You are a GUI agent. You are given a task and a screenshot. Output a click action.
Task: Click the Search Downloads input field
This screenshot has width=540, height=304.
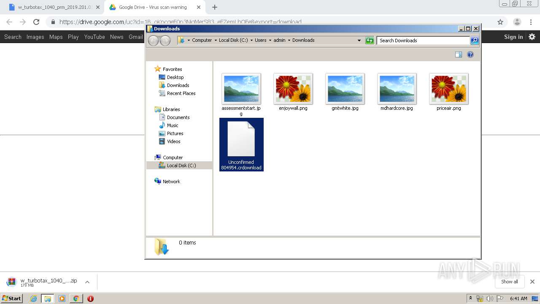(423, 41)
